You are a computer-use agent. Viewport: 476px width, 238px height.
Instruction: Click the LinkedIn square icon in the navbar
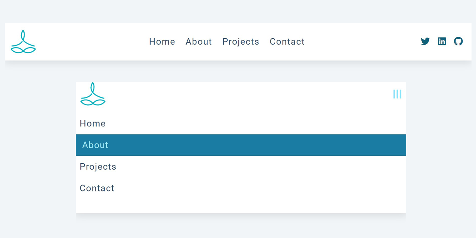442,41
